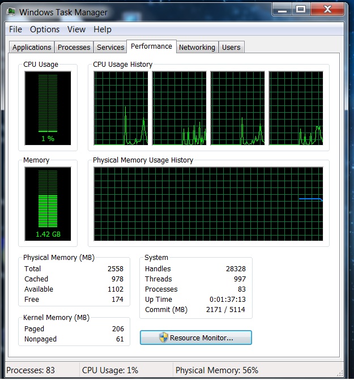Viewport: 354px width, 380px height.
Task: Click the Available value 1102
Action: point(116,289)
